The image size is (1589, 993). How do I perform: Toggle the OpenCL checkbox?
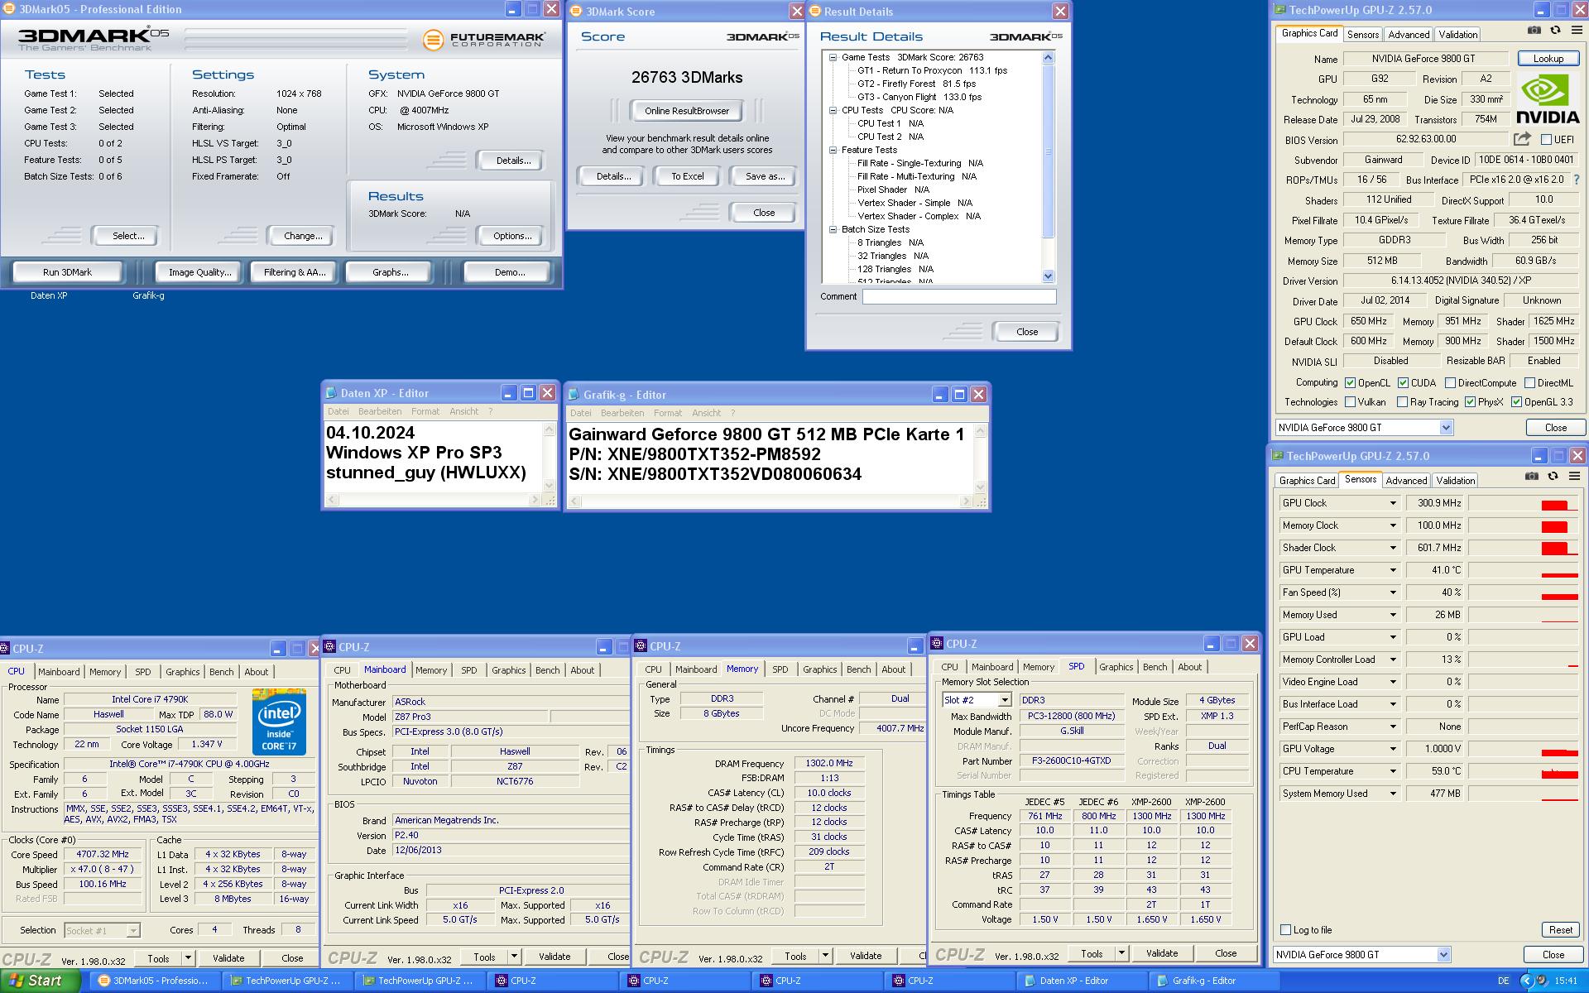[x=1350, y=383]
